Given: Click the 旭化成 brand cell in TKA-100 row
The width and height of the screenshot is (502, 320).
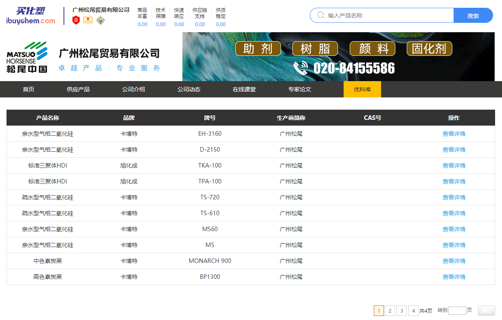Looking at the screenshot, I should coord(129,166).
